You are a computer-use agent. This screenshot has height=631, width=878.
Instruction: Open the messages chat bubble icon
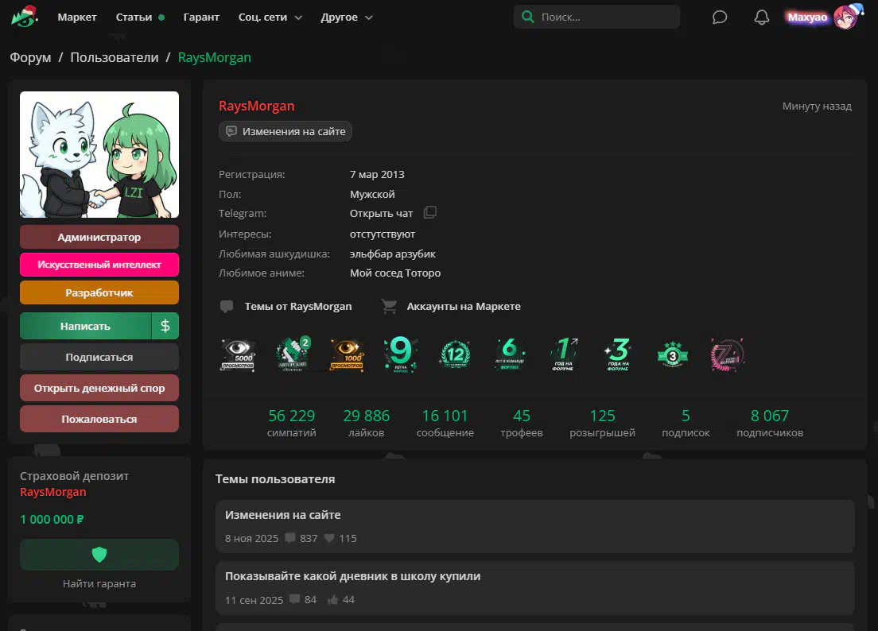coord(720,17)
